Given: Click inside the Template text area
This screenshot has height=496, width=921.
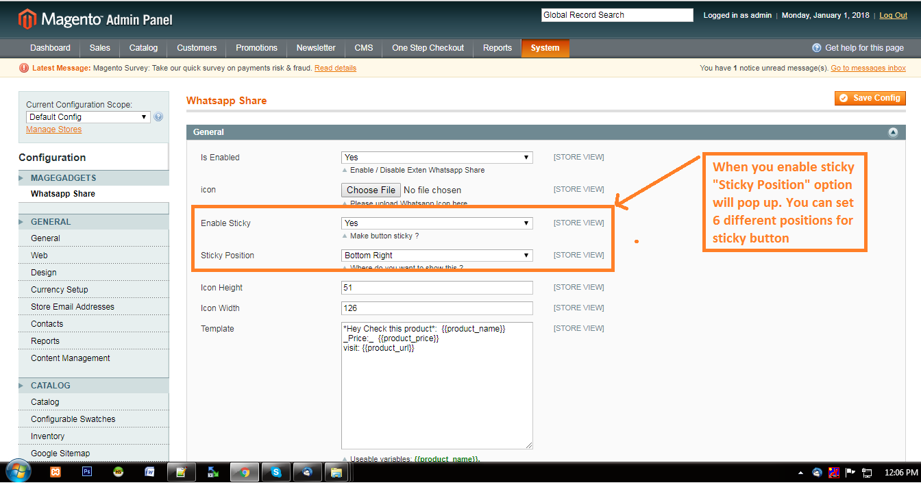Looking at the screenshot, I should pos(437,386).
